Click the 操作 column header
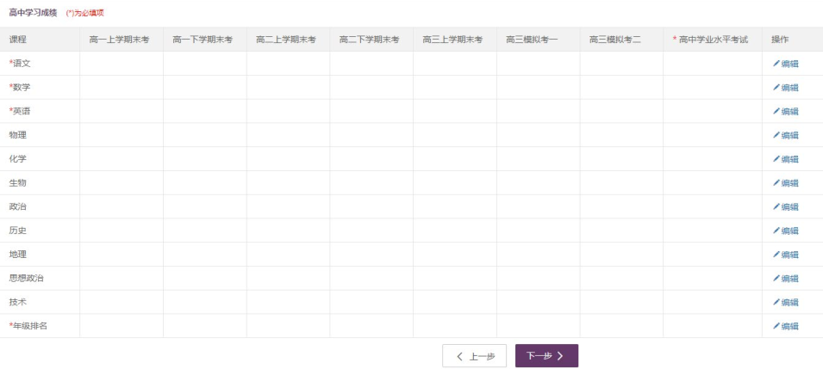 [780, 40]
